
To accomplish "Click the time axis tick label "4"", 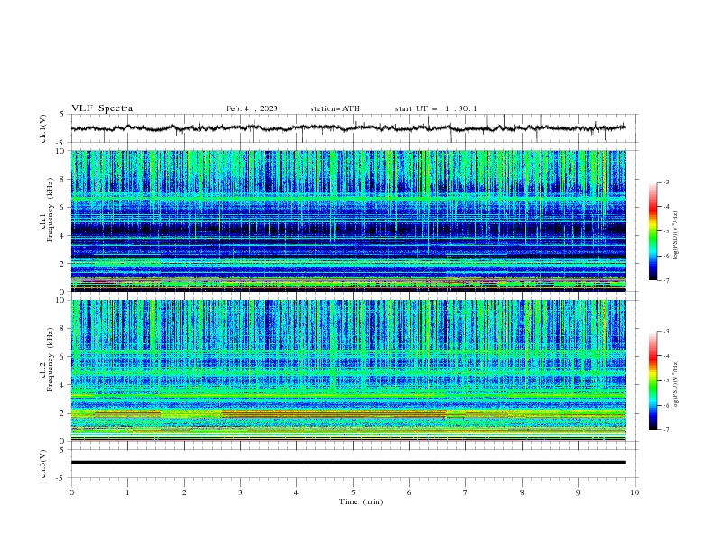I will [x=296, y=492].
